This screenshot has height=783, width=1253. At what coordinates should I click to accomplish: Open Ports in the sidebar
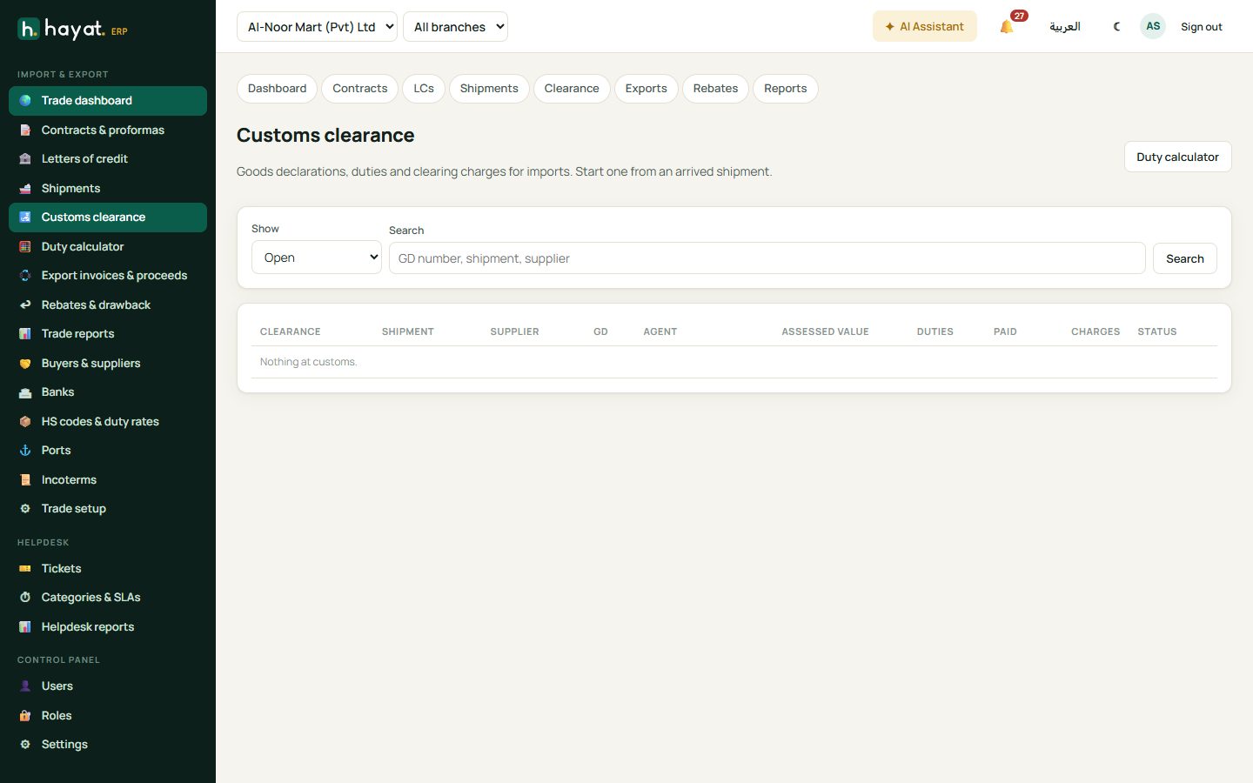[108, 451]
